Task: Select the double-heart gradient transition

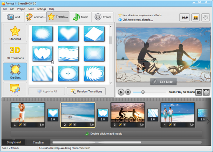Action: (42, 53)
